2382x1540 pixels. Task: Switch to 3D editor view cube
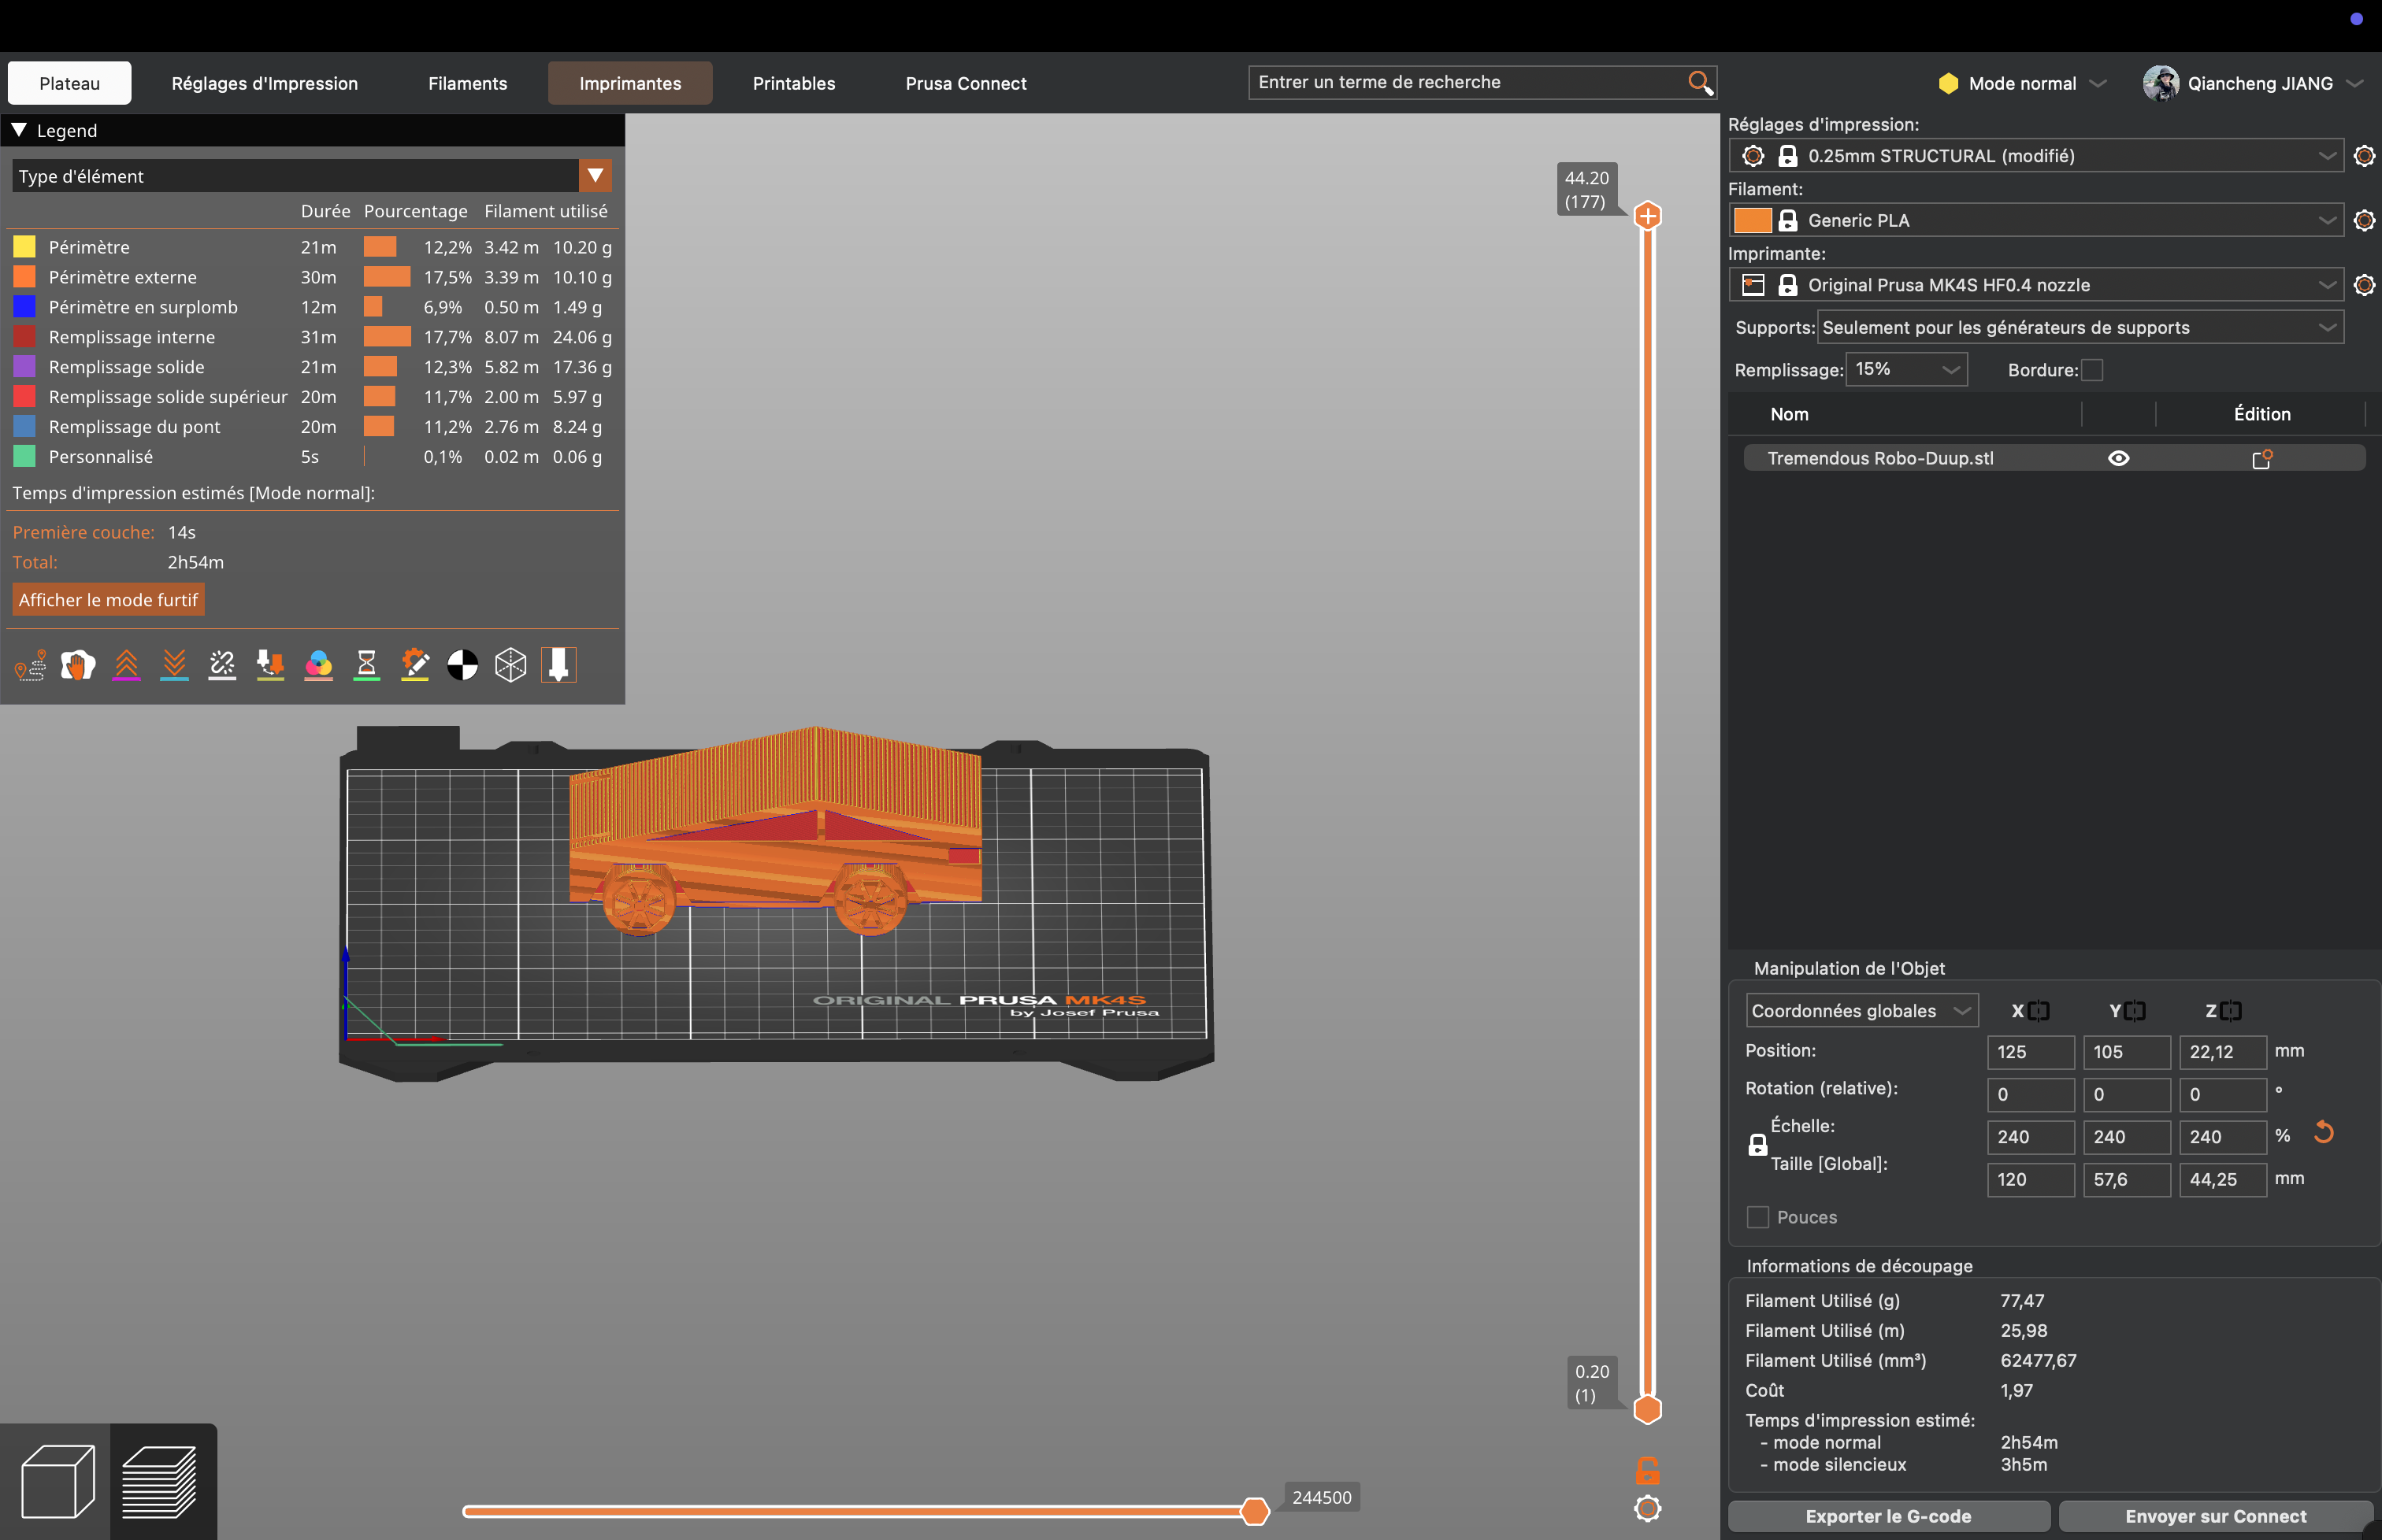(x=57, y=1482)
